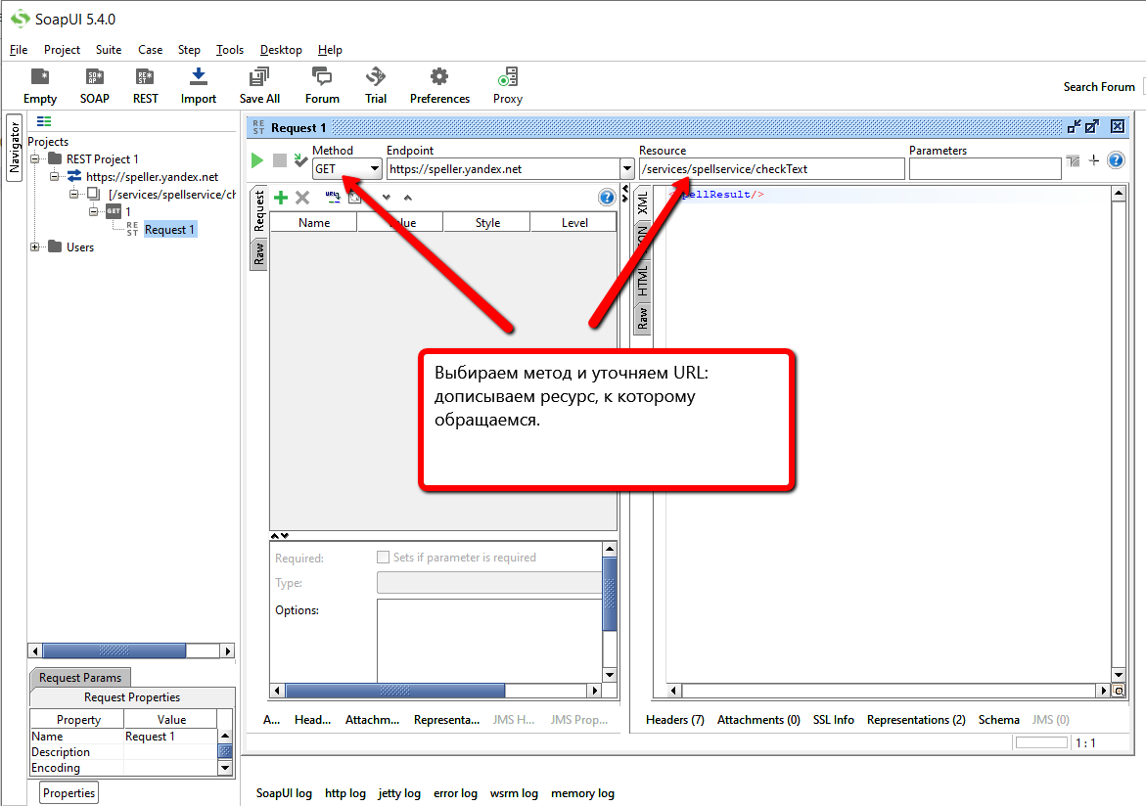Switch to response XML vertical tab
Screen dimensions: 1146x806
(x=642, y=202)
